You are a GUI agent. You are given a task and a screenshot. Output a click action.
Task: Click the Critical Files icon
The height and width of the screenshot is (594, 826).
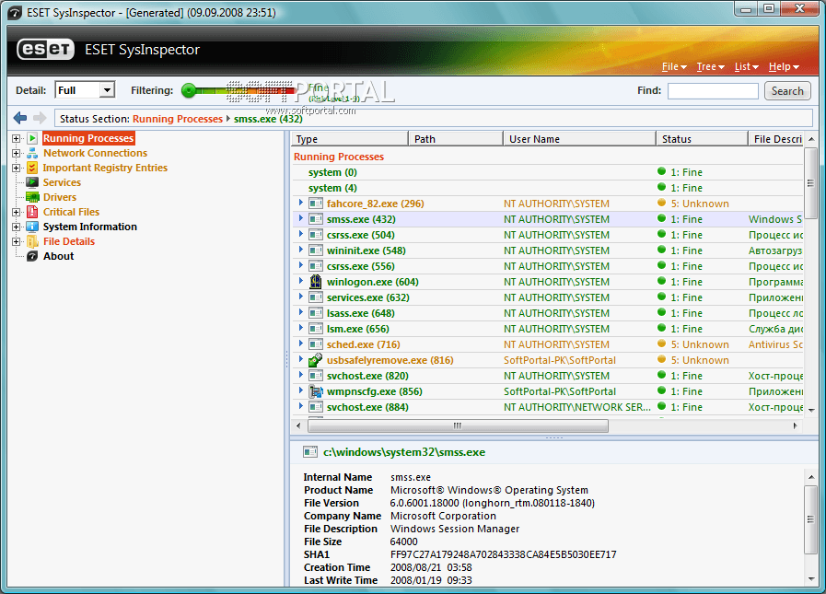point(32,212)
